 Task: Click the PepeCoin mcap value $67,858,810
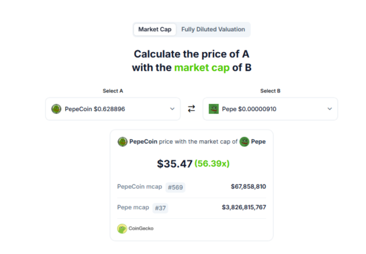(x=248, y=187)
